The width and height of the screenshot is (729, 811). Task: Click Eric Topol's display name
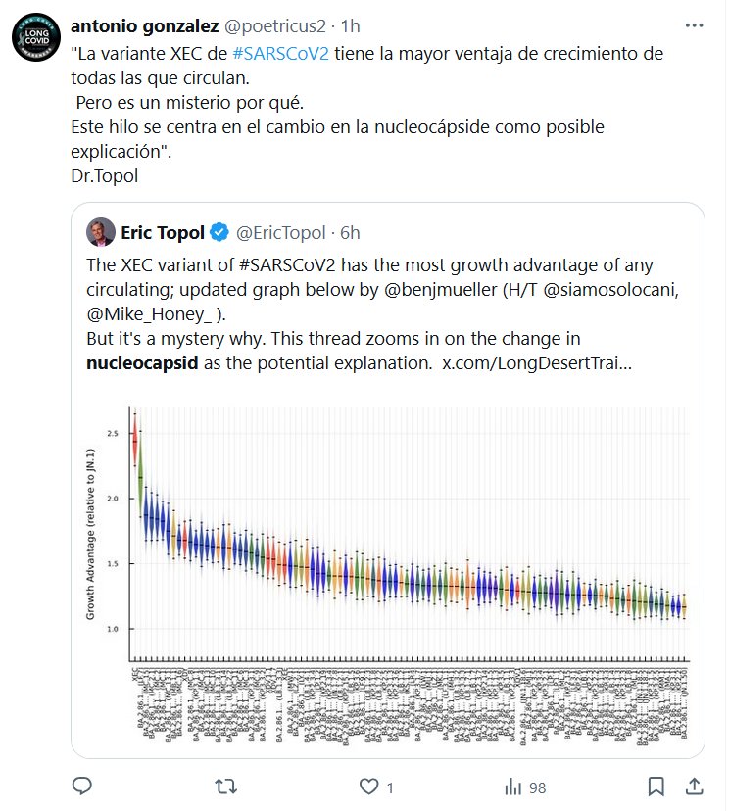tap(163, 233)
